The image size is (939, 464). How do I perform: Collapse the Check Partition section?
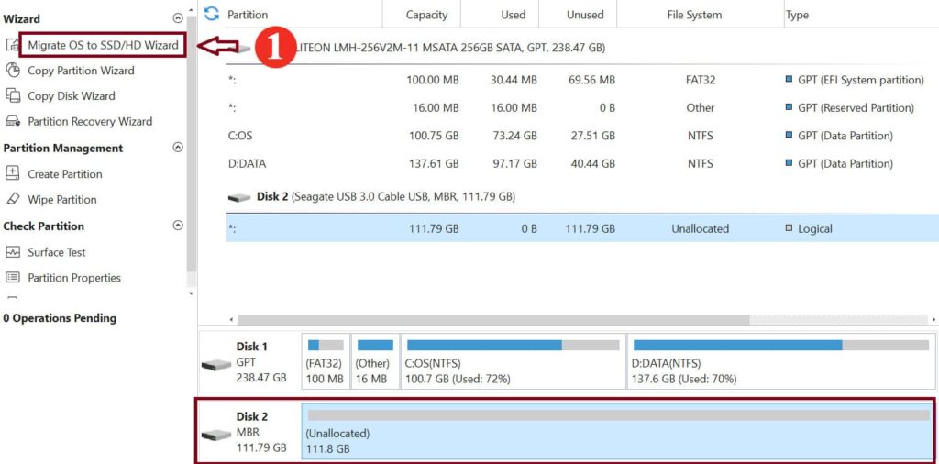click(178, 226)
